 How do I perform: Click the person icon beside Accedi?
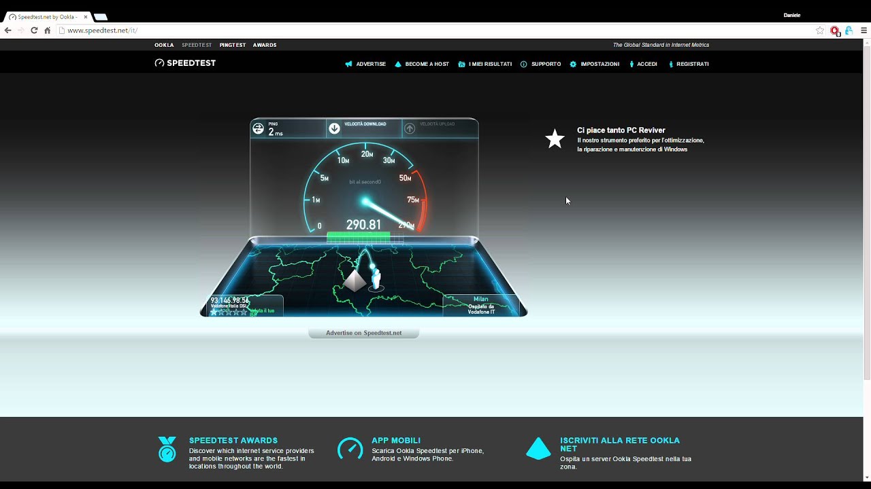631,64
